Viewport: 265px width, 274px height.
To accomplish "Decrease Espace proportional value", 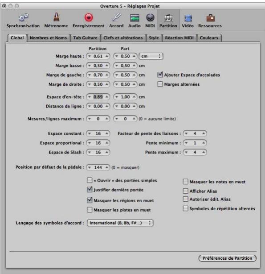I will [90, 143].
